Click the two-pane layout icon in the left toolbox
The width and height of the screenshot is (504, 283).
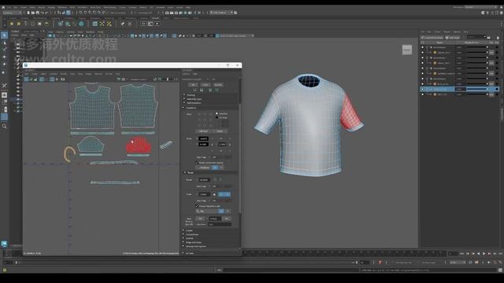[4, 109]
